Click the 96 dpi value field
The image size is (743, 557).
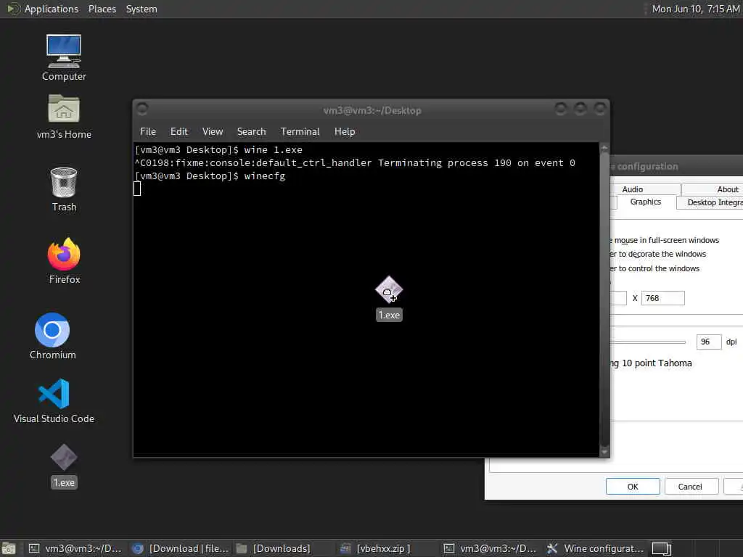pyautogui.click(x=708, y=342)
